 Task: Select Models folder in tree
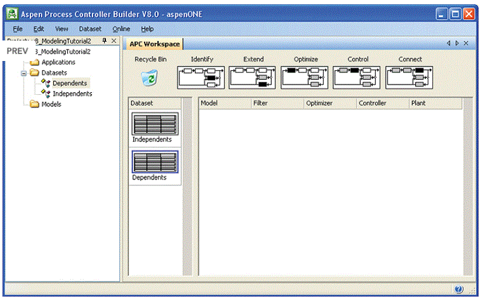(x=51, y=104)
